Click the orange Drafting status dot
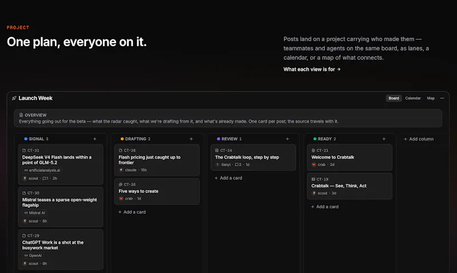Screen dimensions: 457x273 [x=122, y=139]
